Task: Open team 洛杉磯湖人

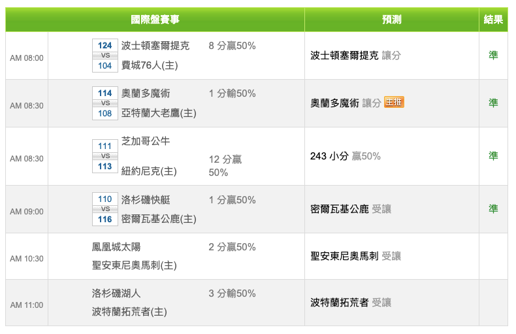Action: pyautogui.click(x=116, y=293)
